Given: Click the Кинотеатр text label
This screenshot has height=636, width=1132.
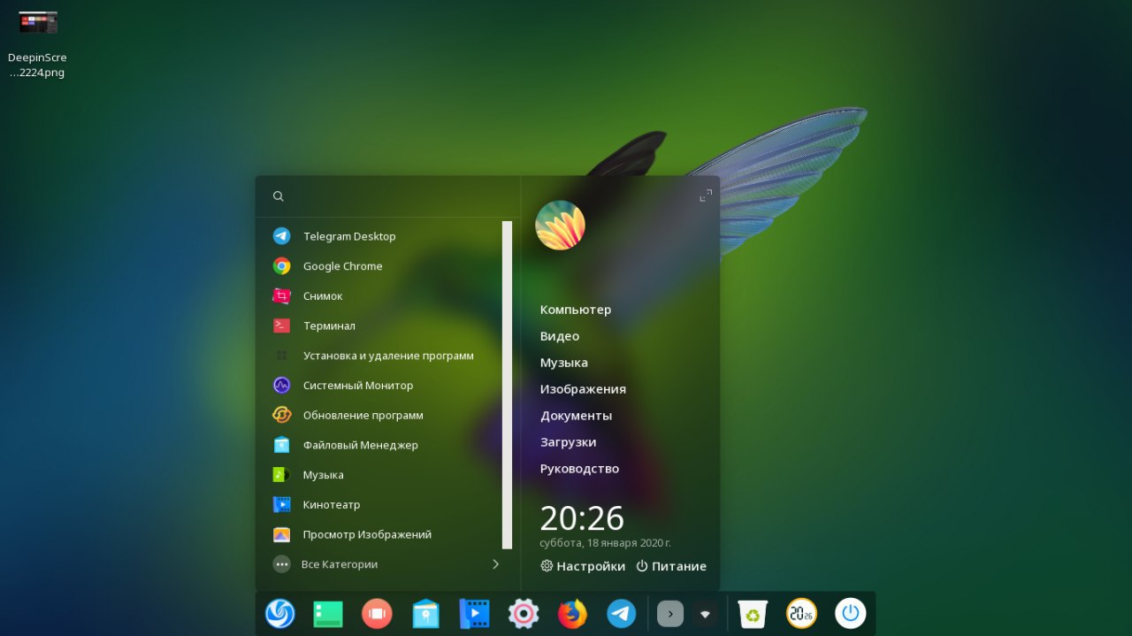Looking at the screenshot, I should point(332,504).
